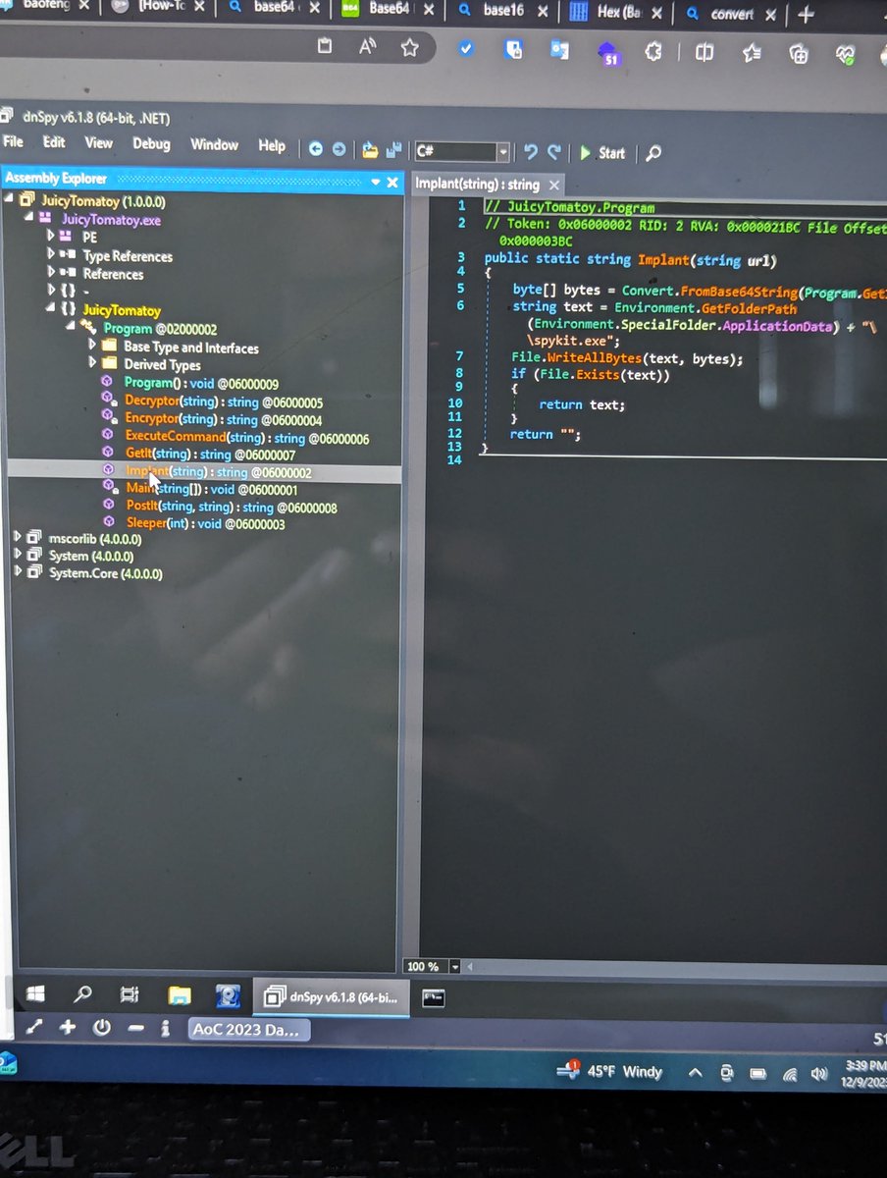This screenshot has height=1178, width=887.
Task: Collapse the JuicyTomatoy.exe module node
Action: tap(28, 218)
